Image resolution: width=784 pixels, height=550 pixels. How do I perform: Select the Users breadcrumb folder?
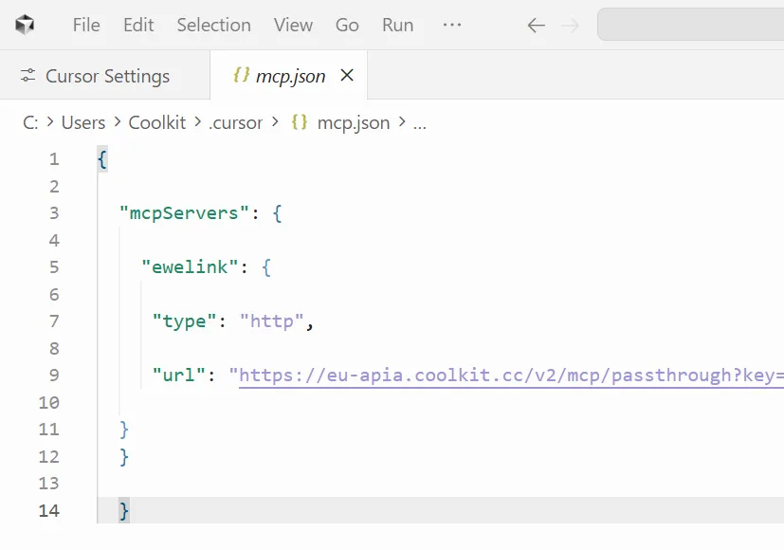[x=83, y=122]
